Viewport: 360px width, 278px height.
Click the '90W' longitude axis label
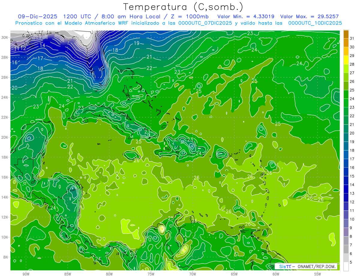coord(26,274)
